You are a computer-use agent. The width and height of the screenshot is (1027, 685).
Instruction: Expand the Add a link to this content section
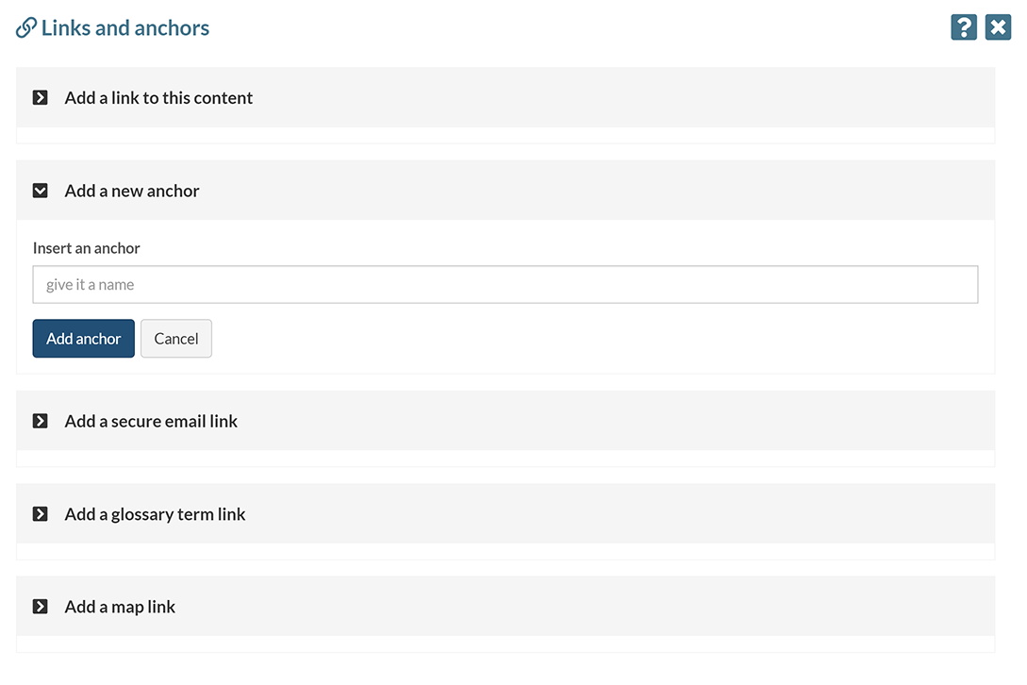[157, 96]
